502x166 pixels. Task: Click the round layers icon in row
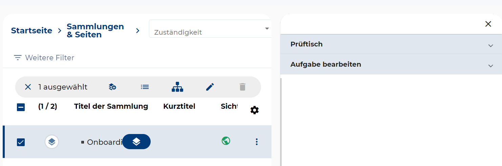point(52,142)
